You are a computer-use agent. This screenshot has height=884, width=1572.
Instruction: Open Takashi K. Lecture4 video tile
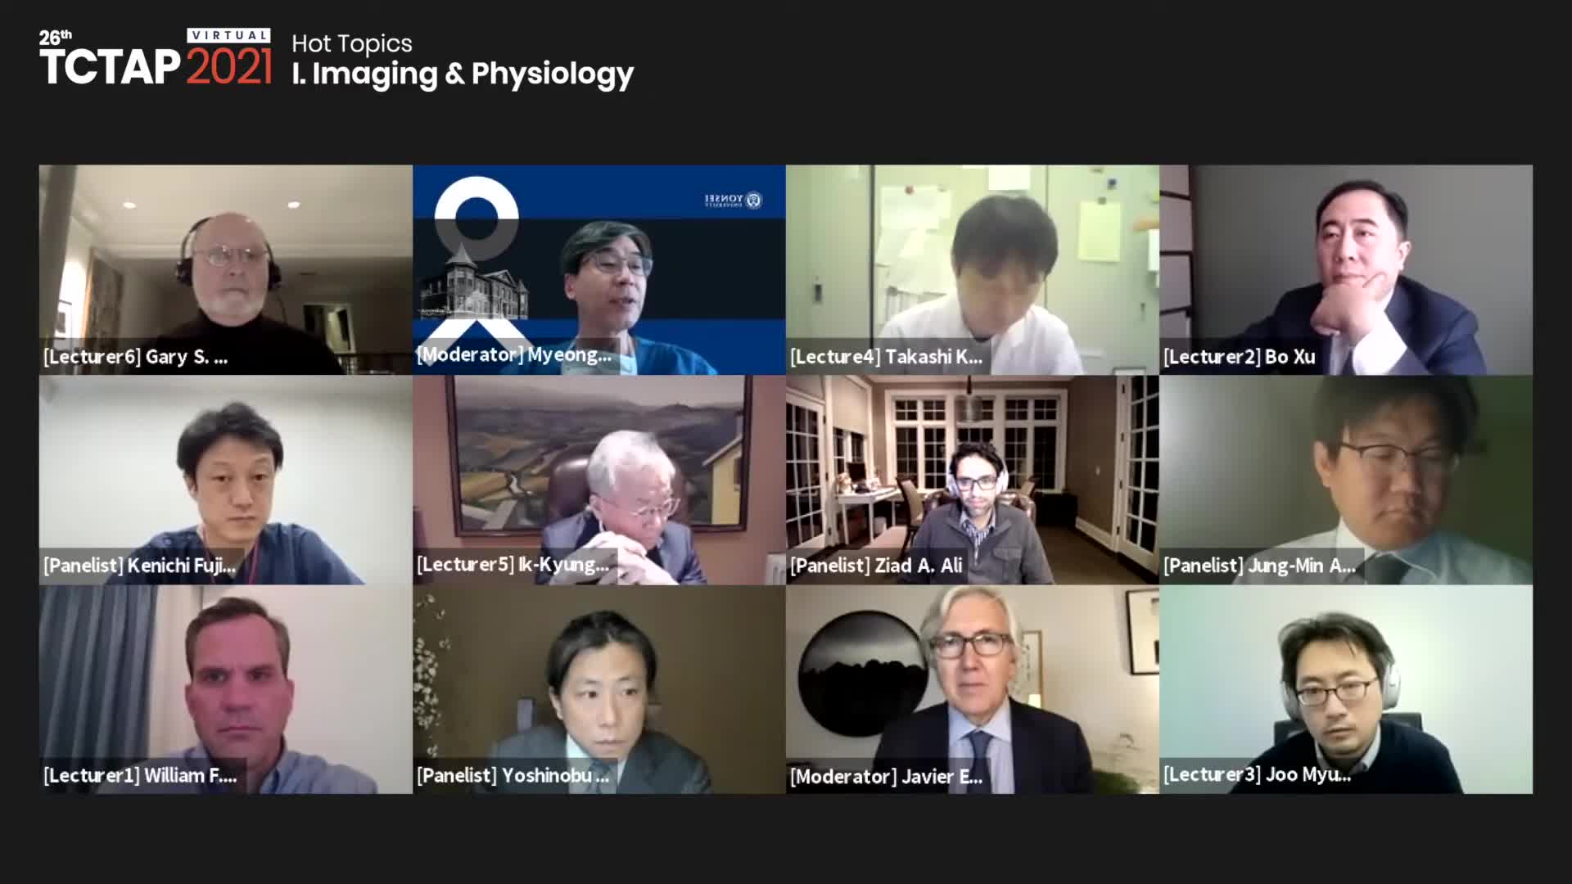[973, 269]
